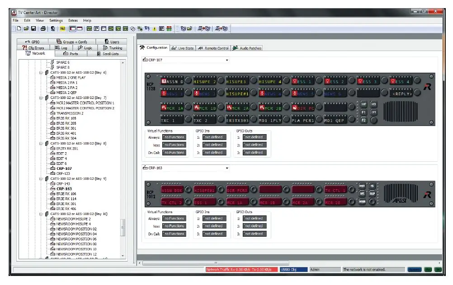Save the configuration with floppy icon
Image resolution: width=453 pixels, height=285 pixels.
point(33,28)
